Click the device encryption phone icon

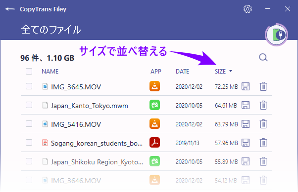[x=277, y=35]
